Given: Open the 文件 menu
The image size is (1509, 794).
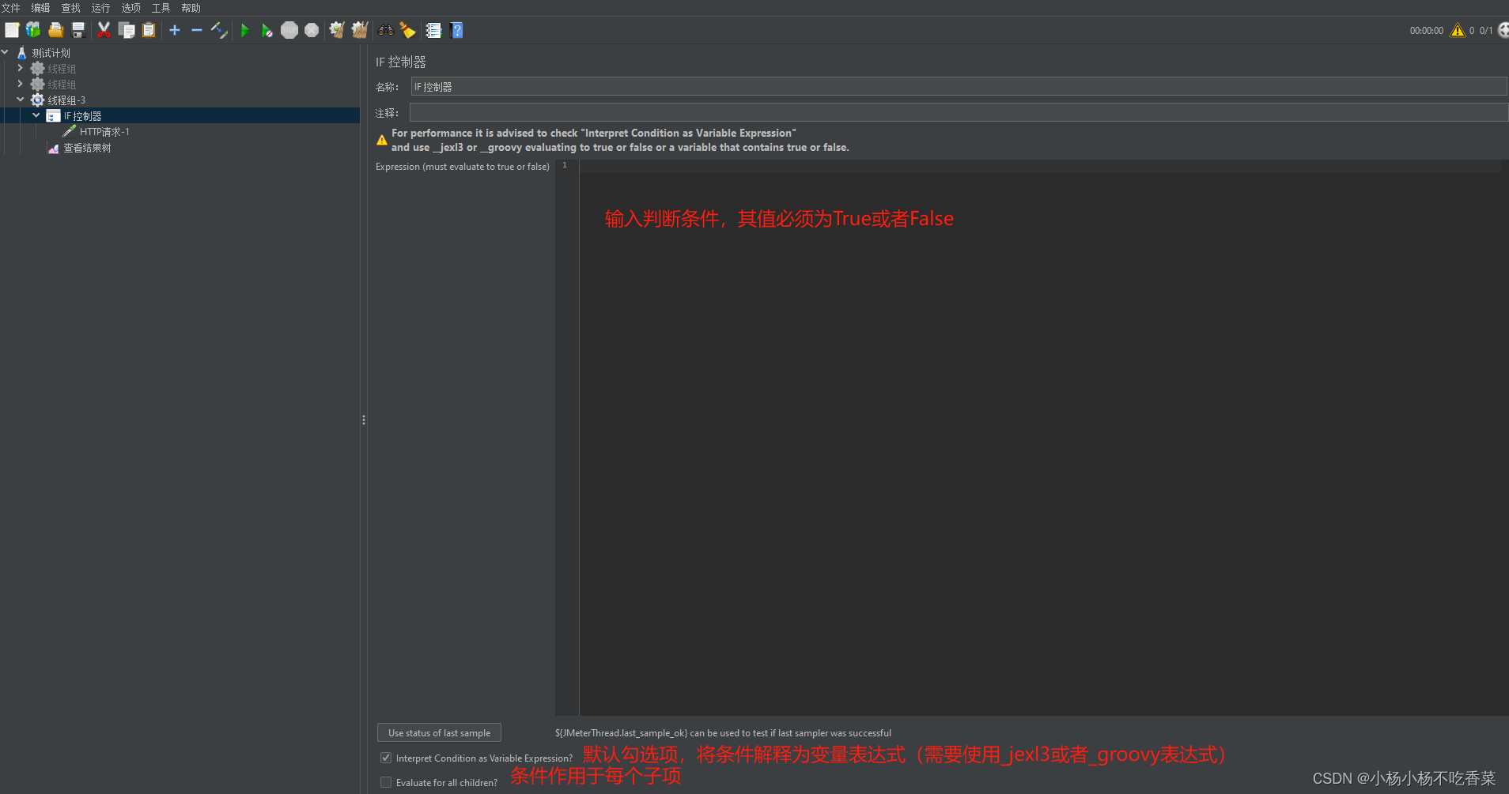Looking at the screenshot, I should pos(11,8).
